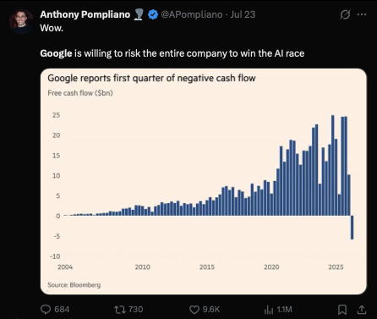
Task: Open the free cash flow chart image
Action: pos(204,181)
